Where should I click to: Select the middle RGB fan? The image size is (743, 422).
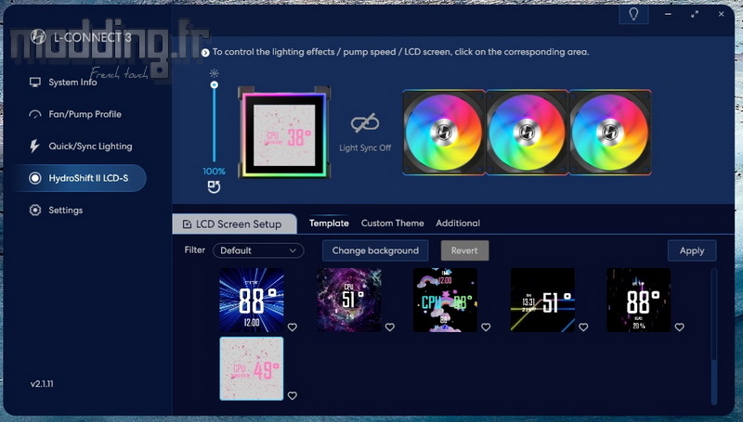coord(527,132)
